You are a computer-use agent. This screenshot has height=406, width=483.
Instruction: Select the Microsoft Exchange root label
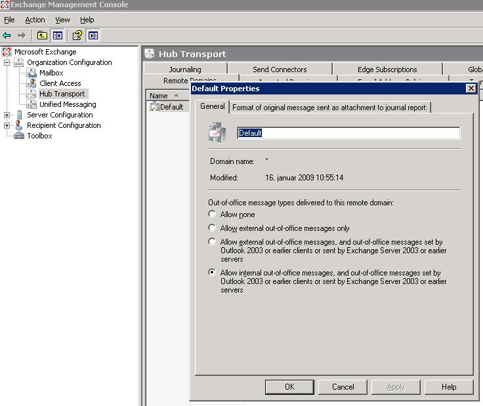click(x=45, y=52)
